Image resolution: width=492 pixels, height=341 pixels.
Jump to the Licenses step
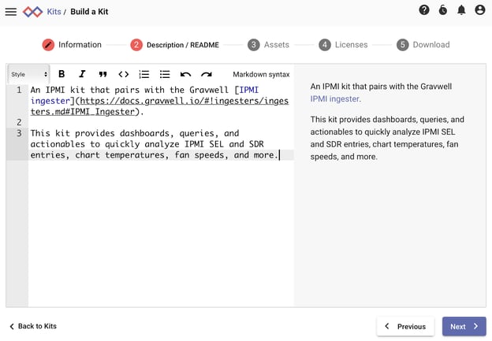click(343, 45)
